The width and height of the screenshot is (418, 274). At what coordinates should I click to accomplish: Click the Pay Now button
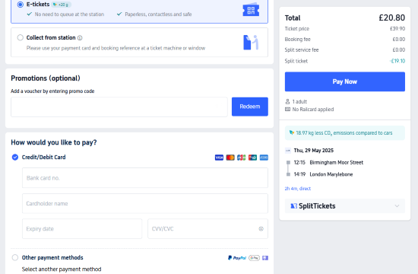tap(345, 81)
